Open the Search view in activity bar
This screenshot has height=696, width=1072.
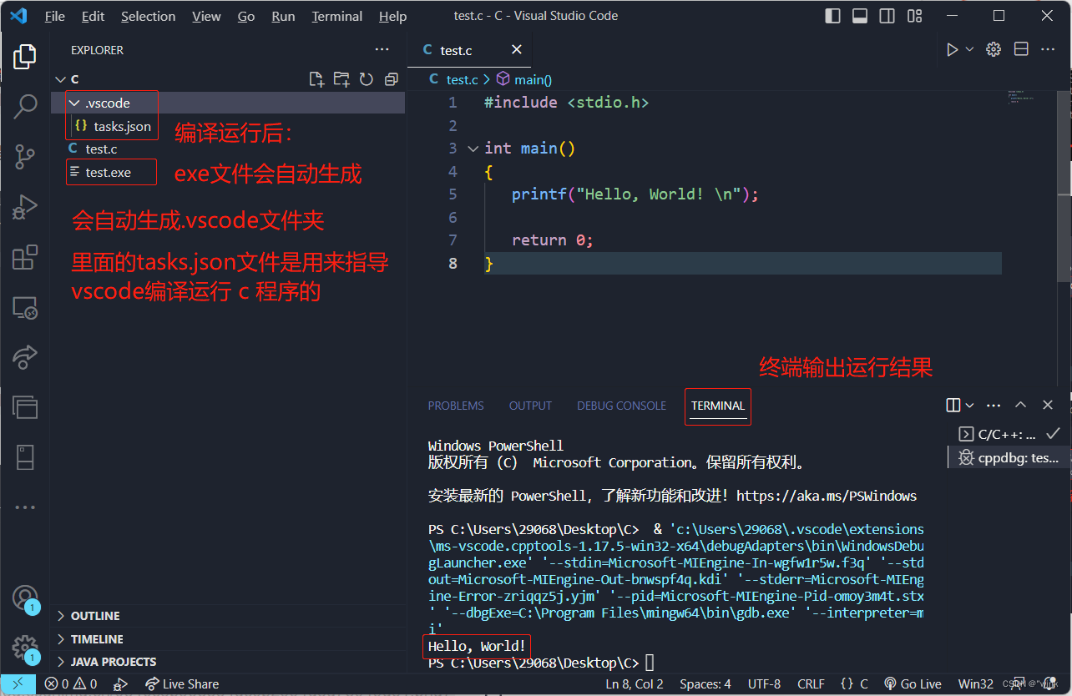tap(25, 106)
